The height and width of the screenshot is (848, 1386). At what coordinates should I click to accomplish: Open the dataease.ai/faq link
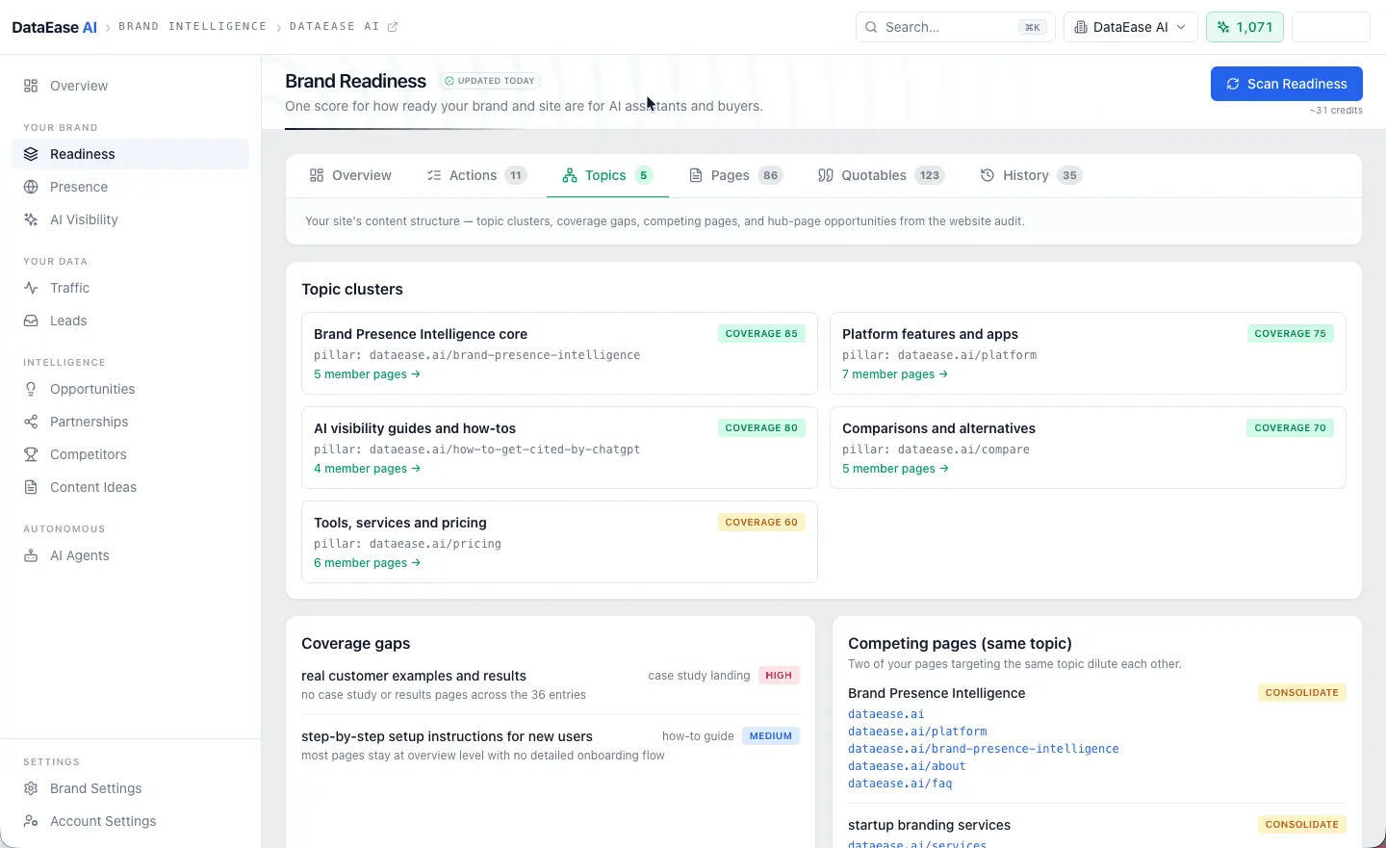coord(900,784)
